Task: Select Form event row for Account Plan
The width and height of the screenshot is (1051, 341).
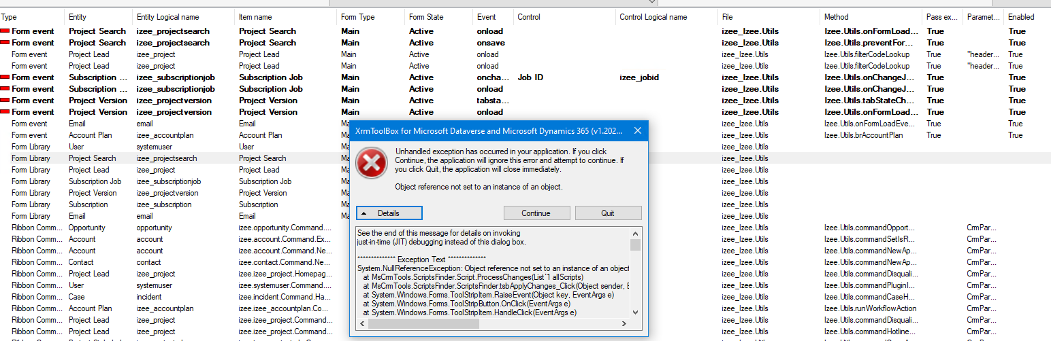Action: click(525, 135)
